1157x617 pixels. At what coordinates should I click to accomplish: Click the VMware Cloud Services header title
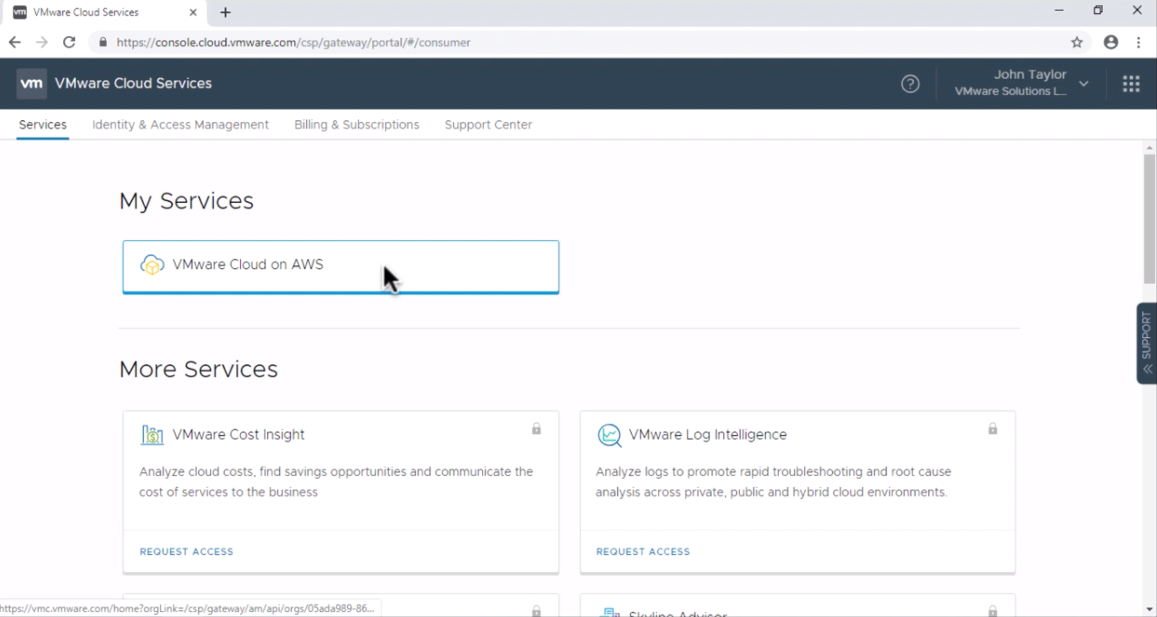[133, 83]
